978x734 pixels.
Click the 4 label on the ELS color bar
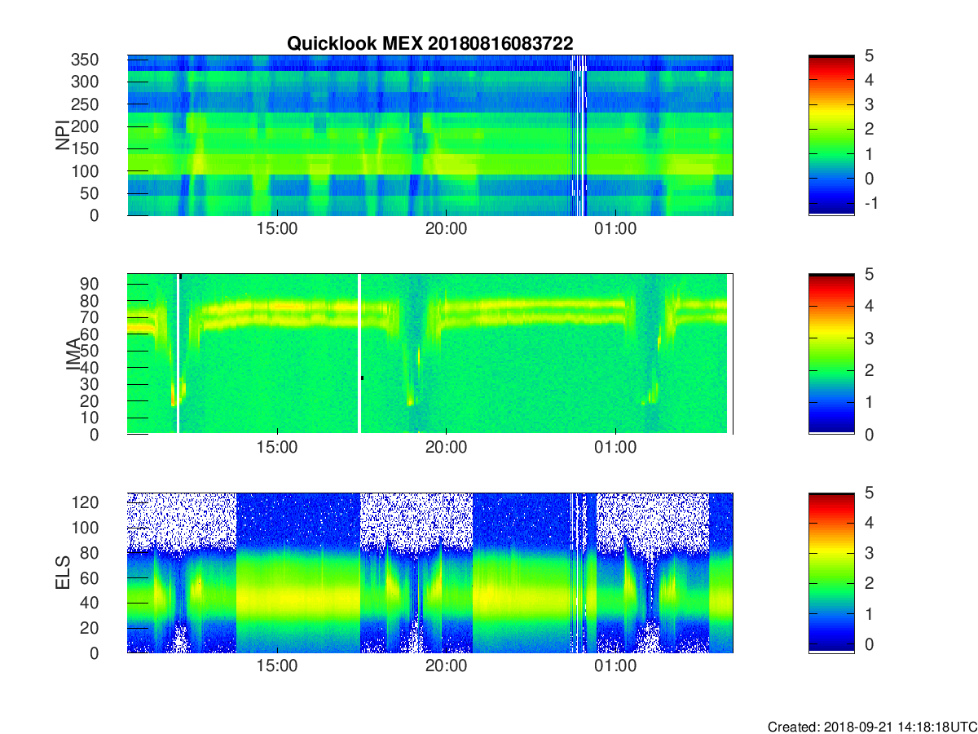tap(869, 523)
